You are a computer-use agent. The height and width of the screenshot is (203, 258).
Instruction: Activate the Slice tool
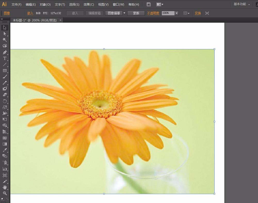pyautogui.click(x=5, y=181)
